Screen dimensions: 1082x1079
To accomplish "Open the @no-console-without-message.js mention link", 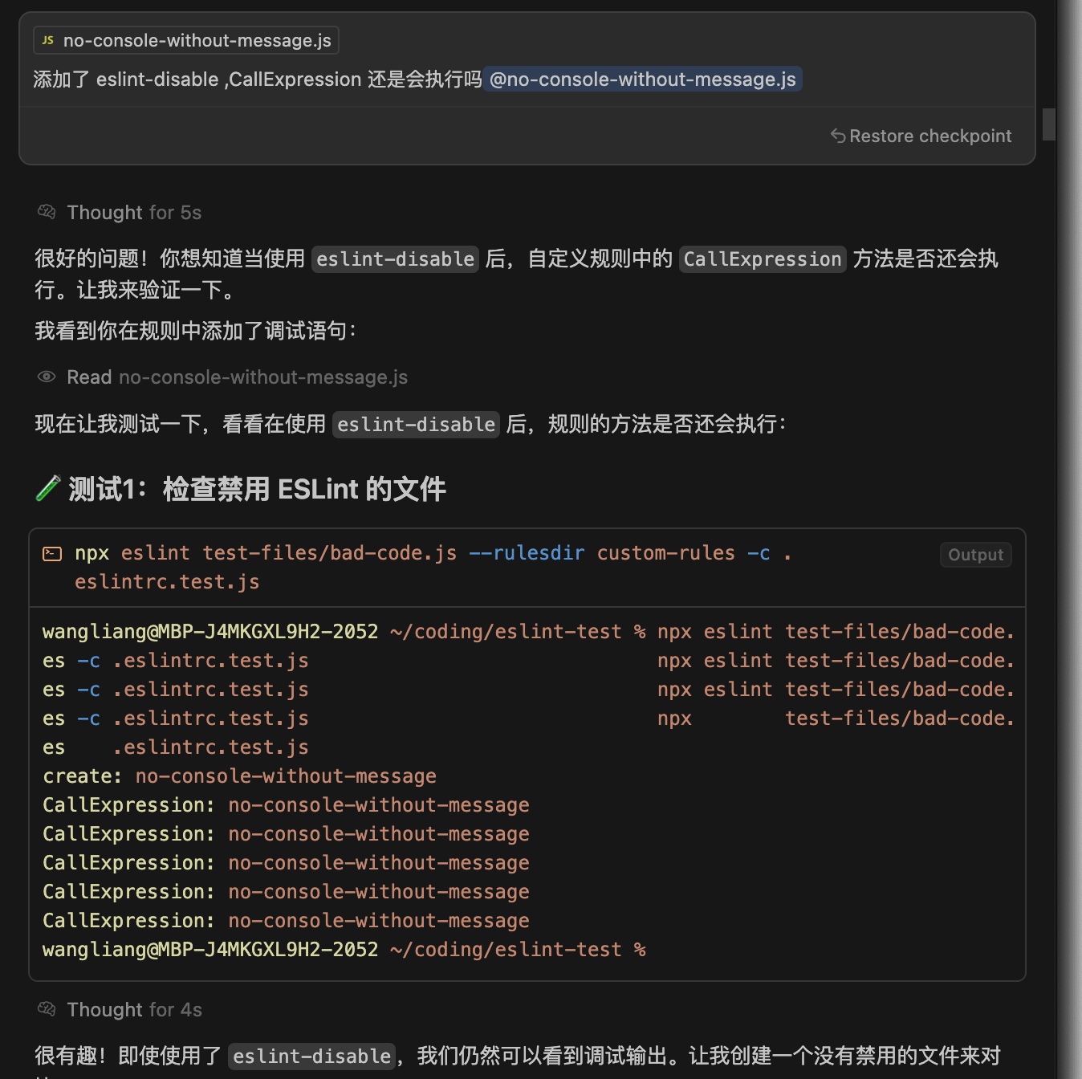I will [x=642, y=79].
